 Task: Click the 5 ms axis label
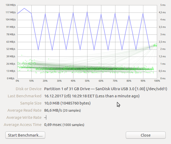tap(163, 5)
